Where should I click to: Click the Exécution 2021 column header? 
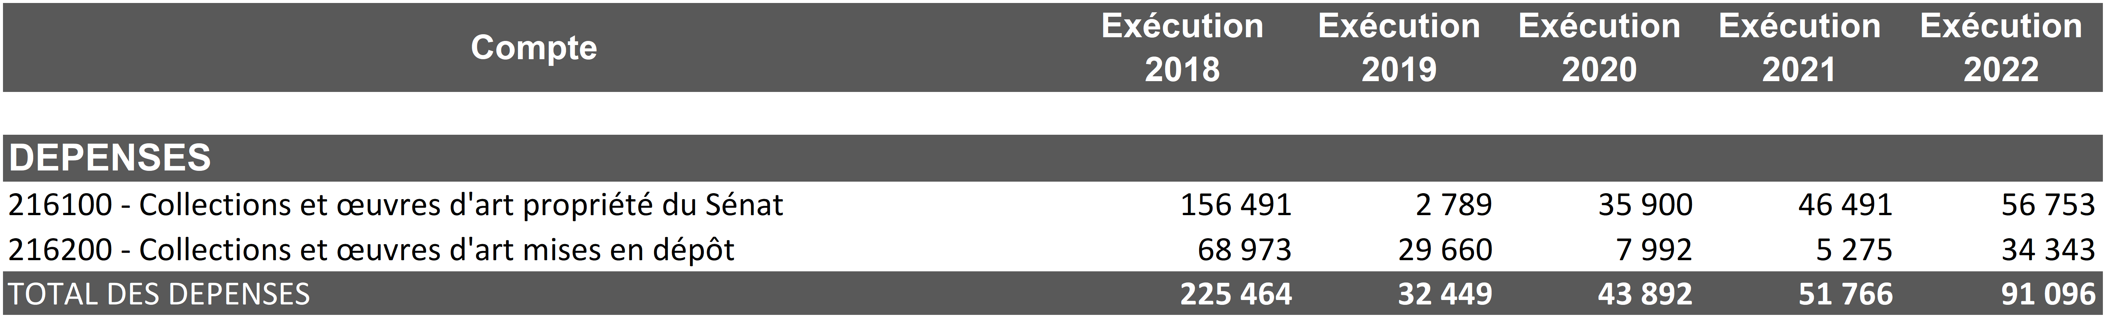(1799, 47)
